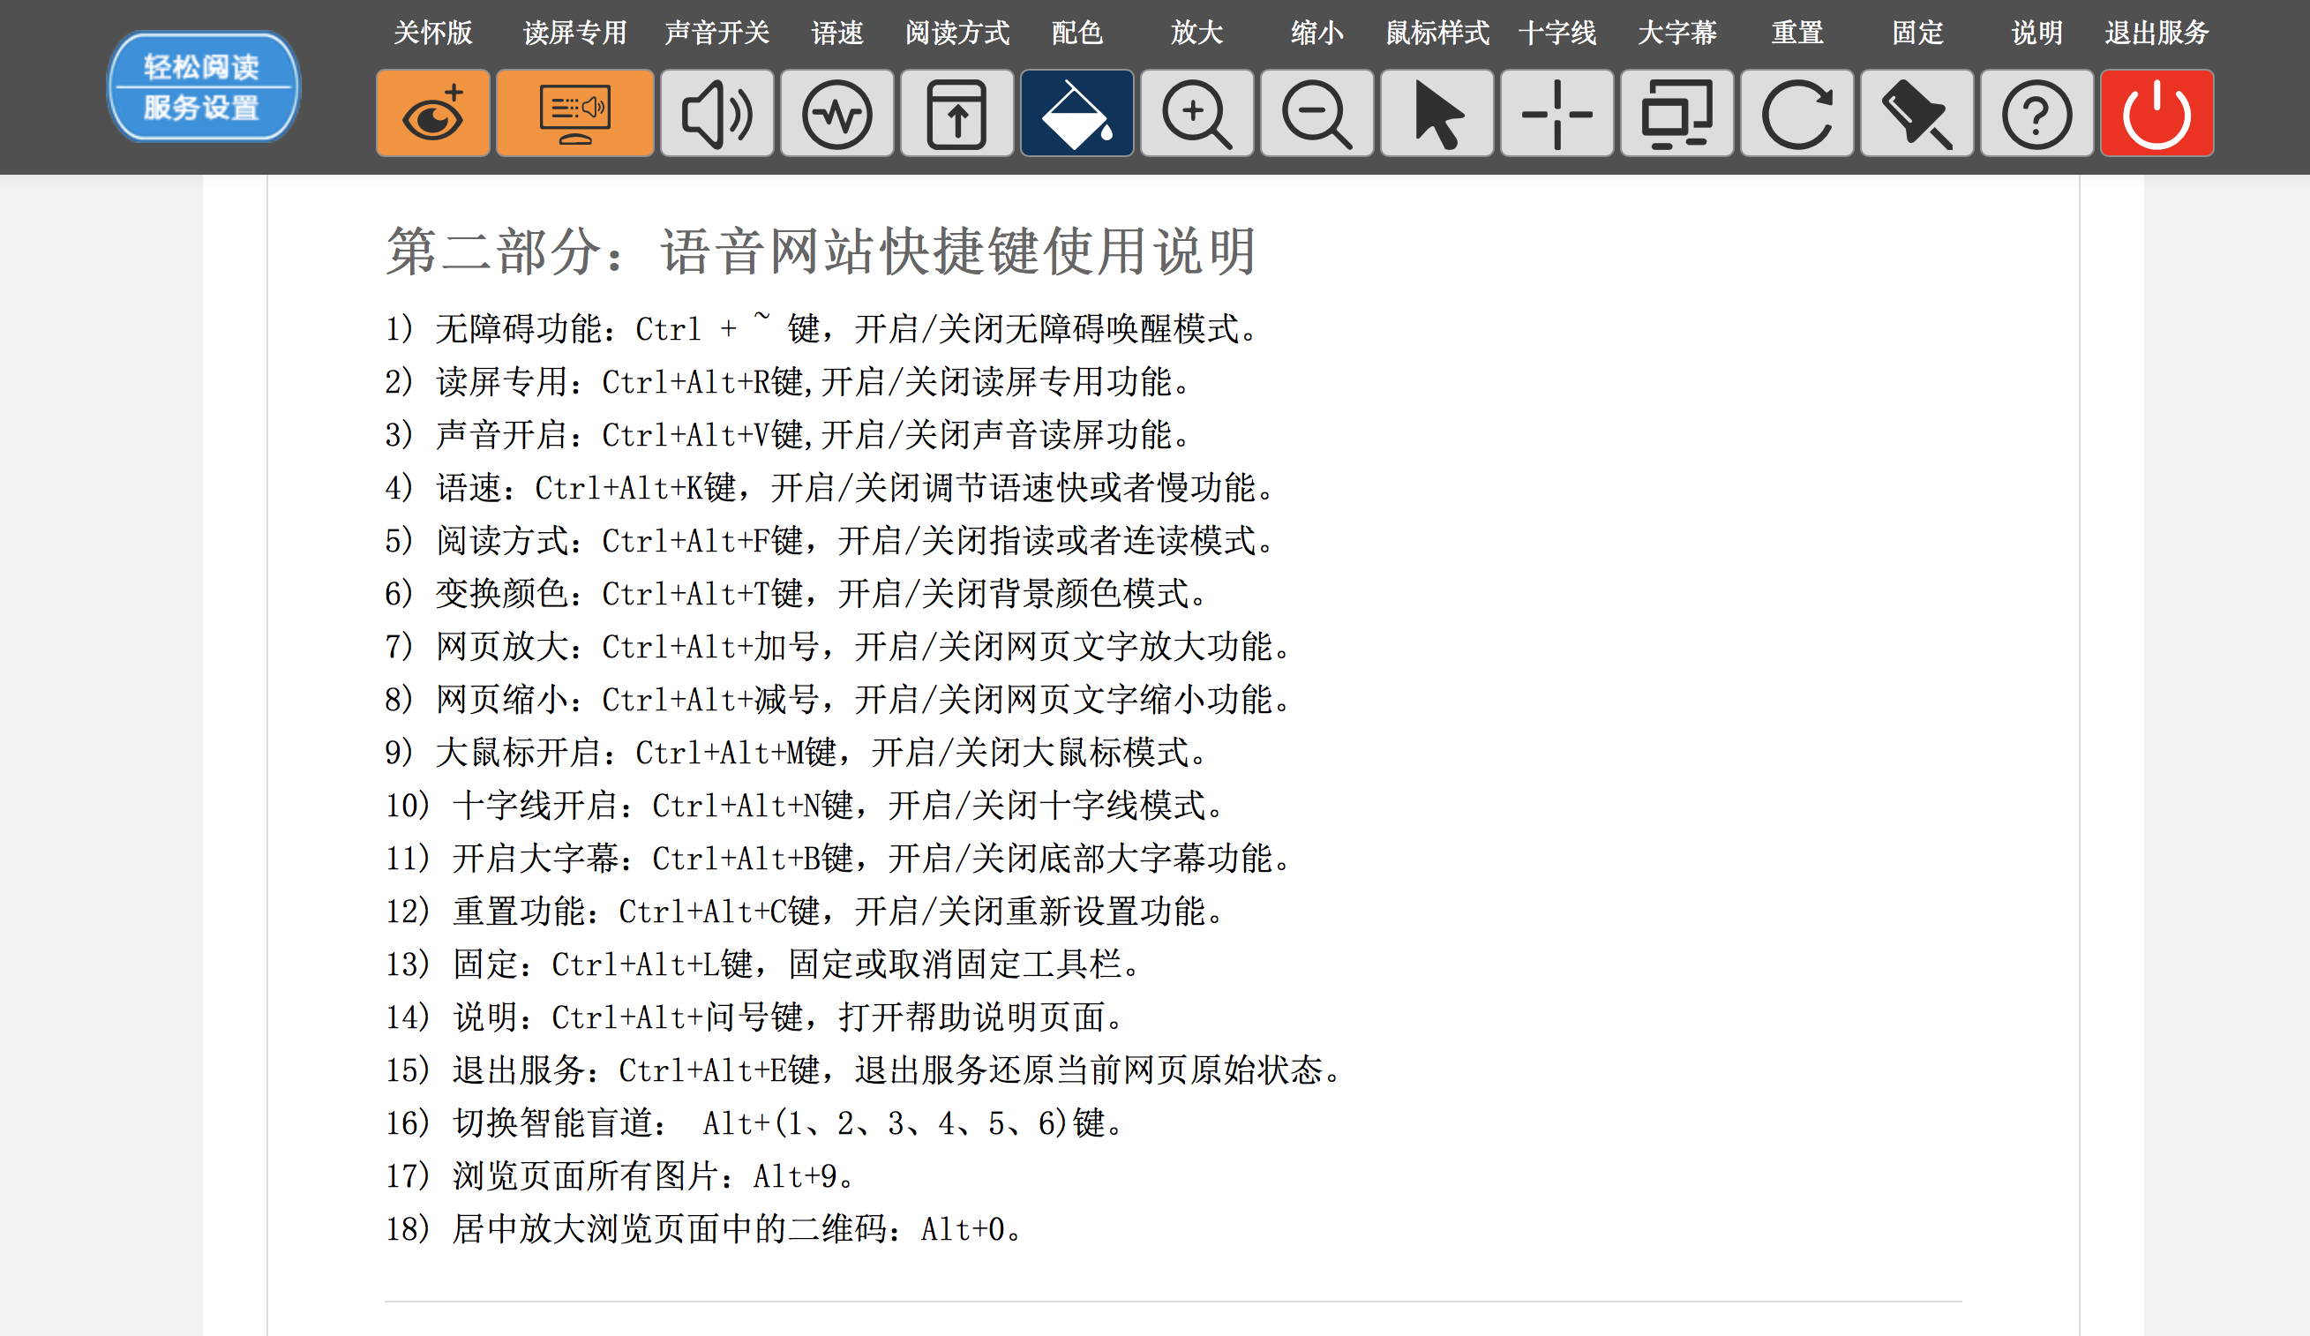Click the 配色 paint bucket icon
2310x1336 pixels.
tap(1077, 114)
